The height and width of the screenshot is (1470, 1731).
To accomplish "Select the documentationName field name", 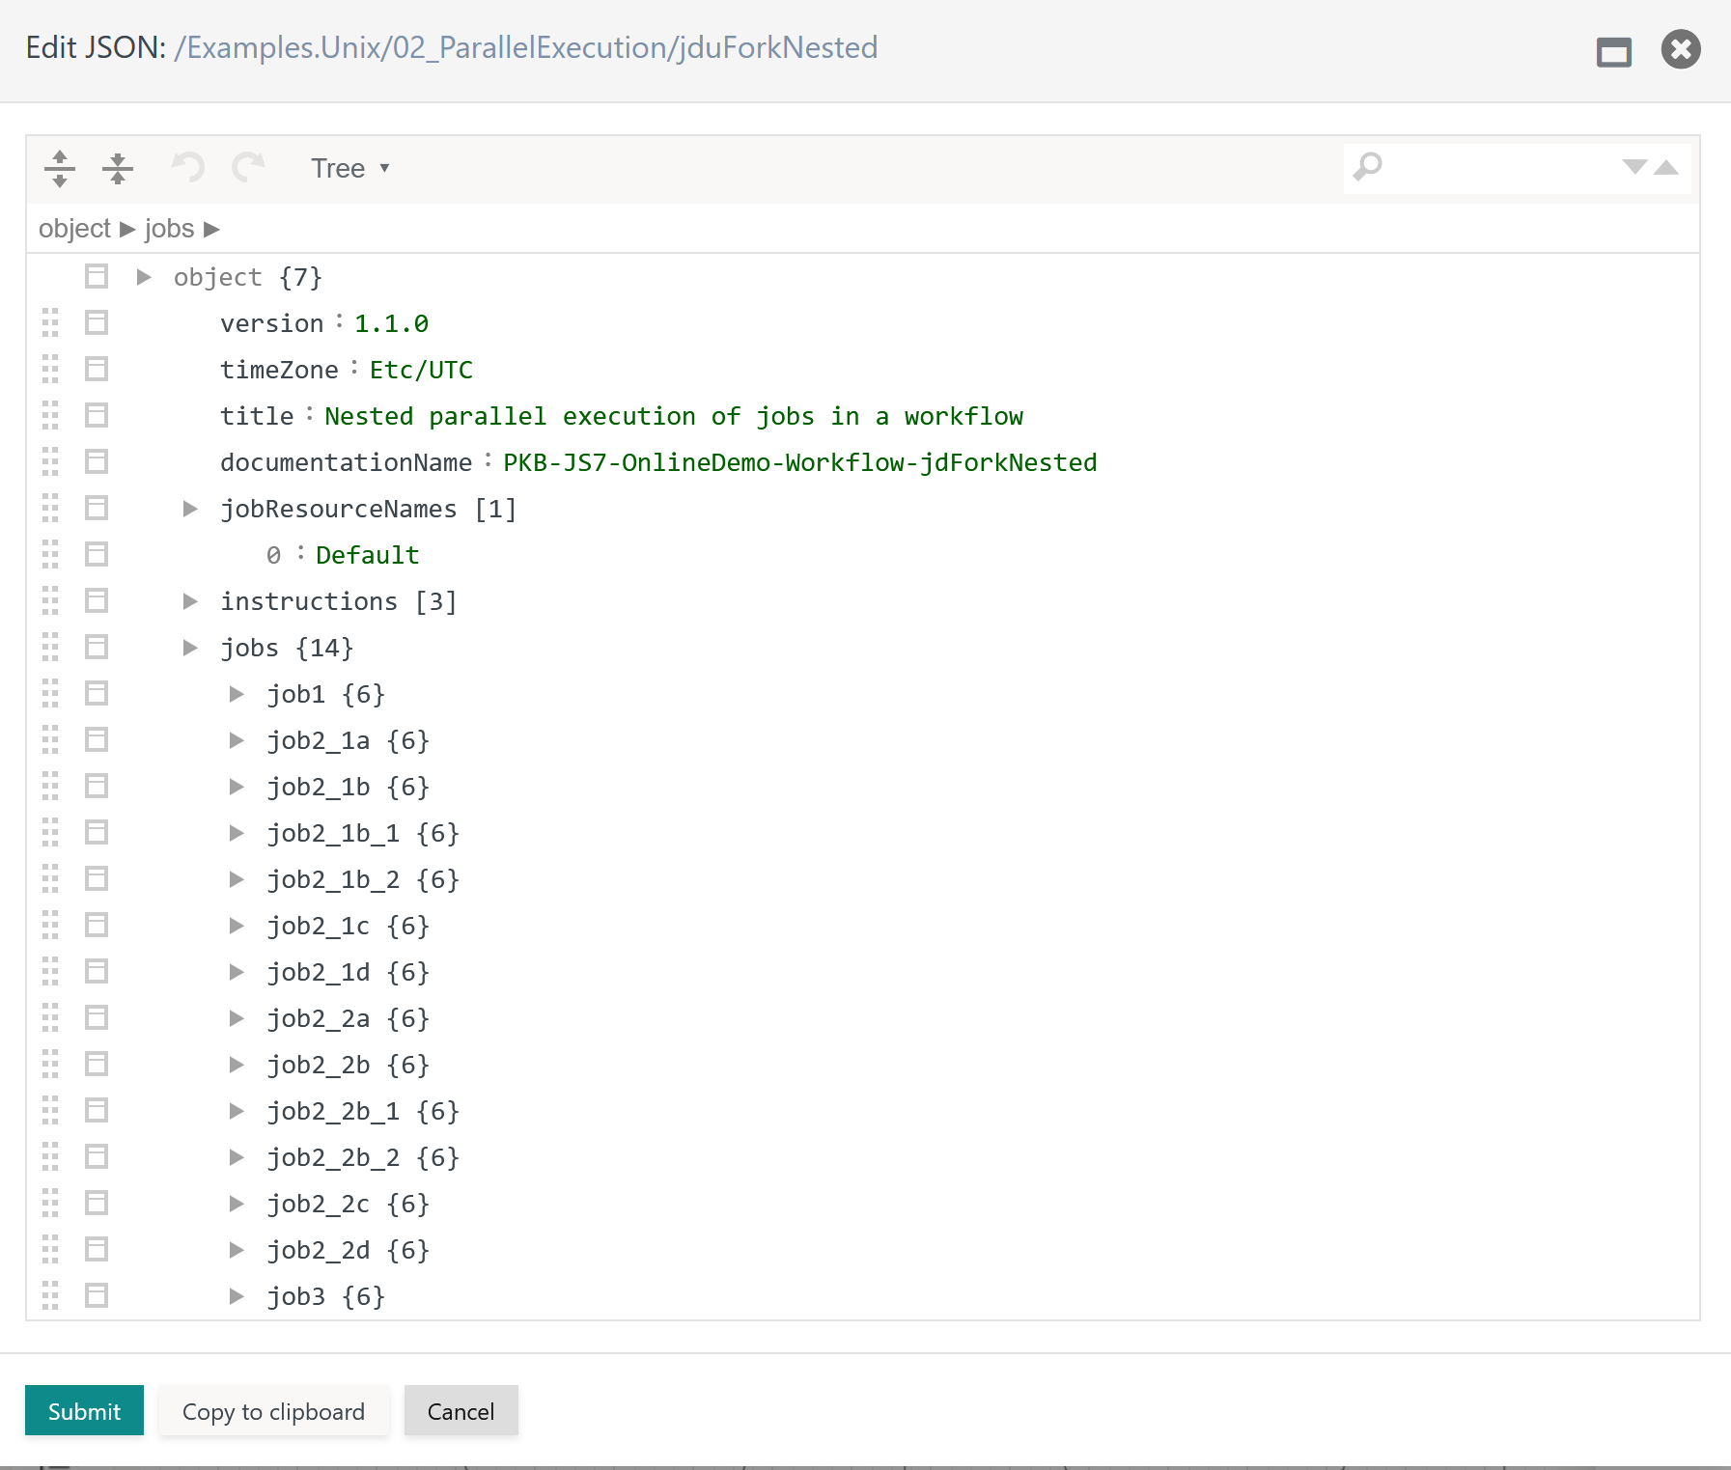I will pyautogui.click(x=346, y=462).
